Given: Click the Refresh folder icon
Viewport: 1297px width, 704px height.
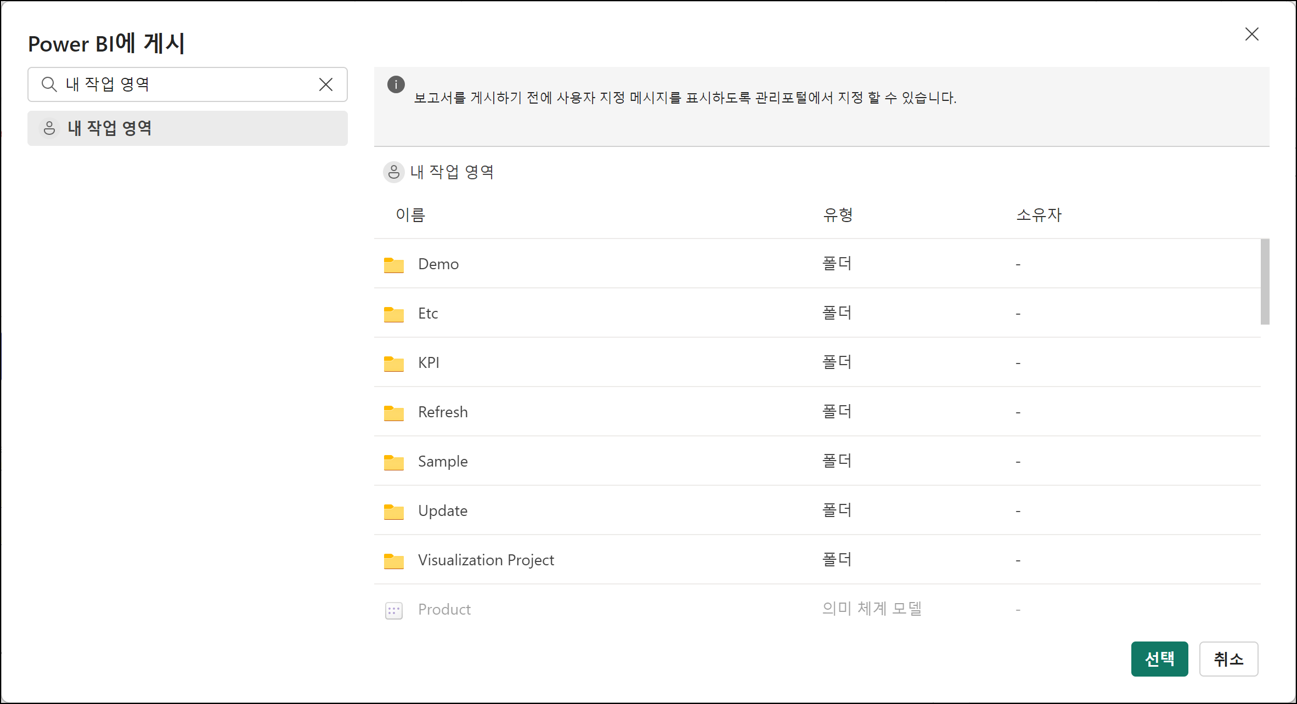Looking at the screenshot, I should (x=393, y=413).
